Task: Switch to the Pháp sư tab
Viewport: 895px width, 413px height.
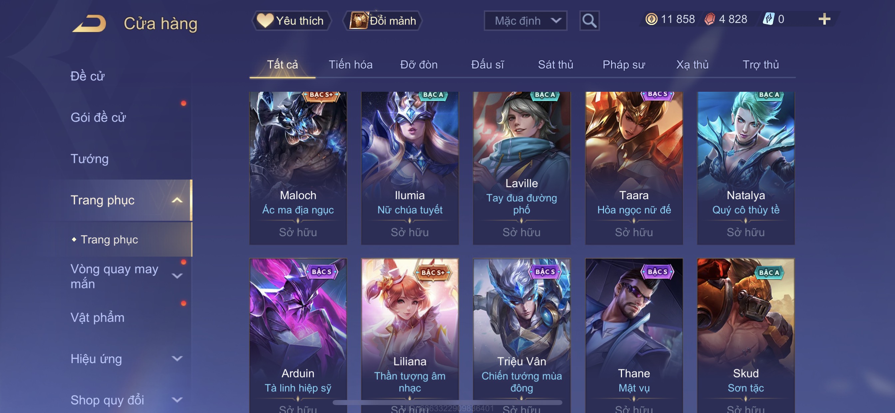Action: tap(624, 65)
